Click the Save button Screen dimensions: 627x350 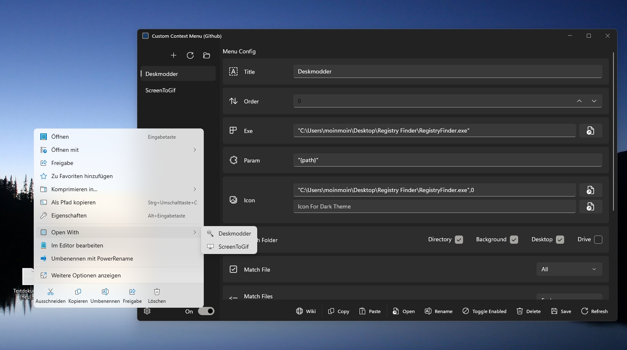coord(561,311)
